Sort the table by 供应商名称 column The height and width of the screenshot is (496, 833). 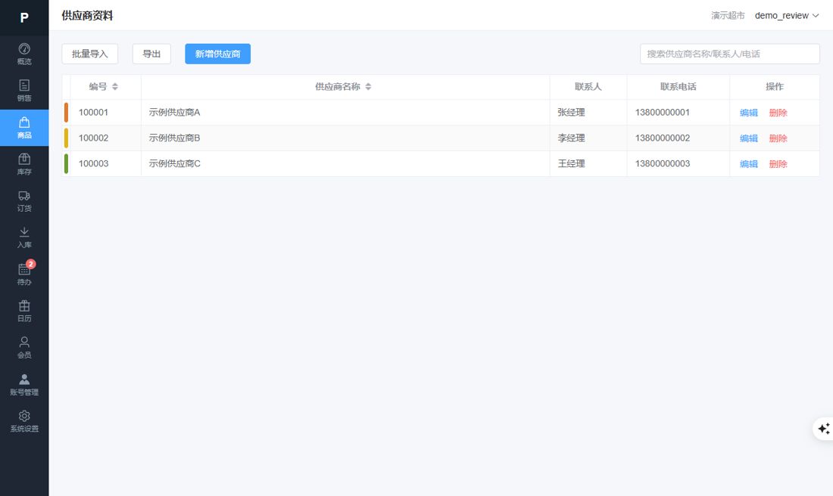tap(368, 86)
